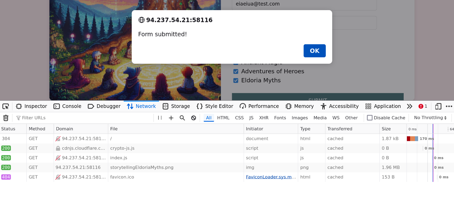Open the devtools three-dot menu
The width and height of the screenshot is (454, 209).
pyautogui.click(x=449, y=106)
